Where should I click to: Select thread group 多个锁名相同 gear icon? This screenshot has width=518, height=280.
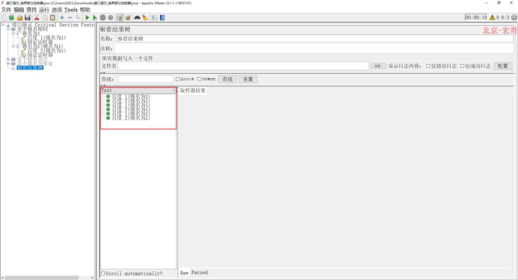(13, 29)
